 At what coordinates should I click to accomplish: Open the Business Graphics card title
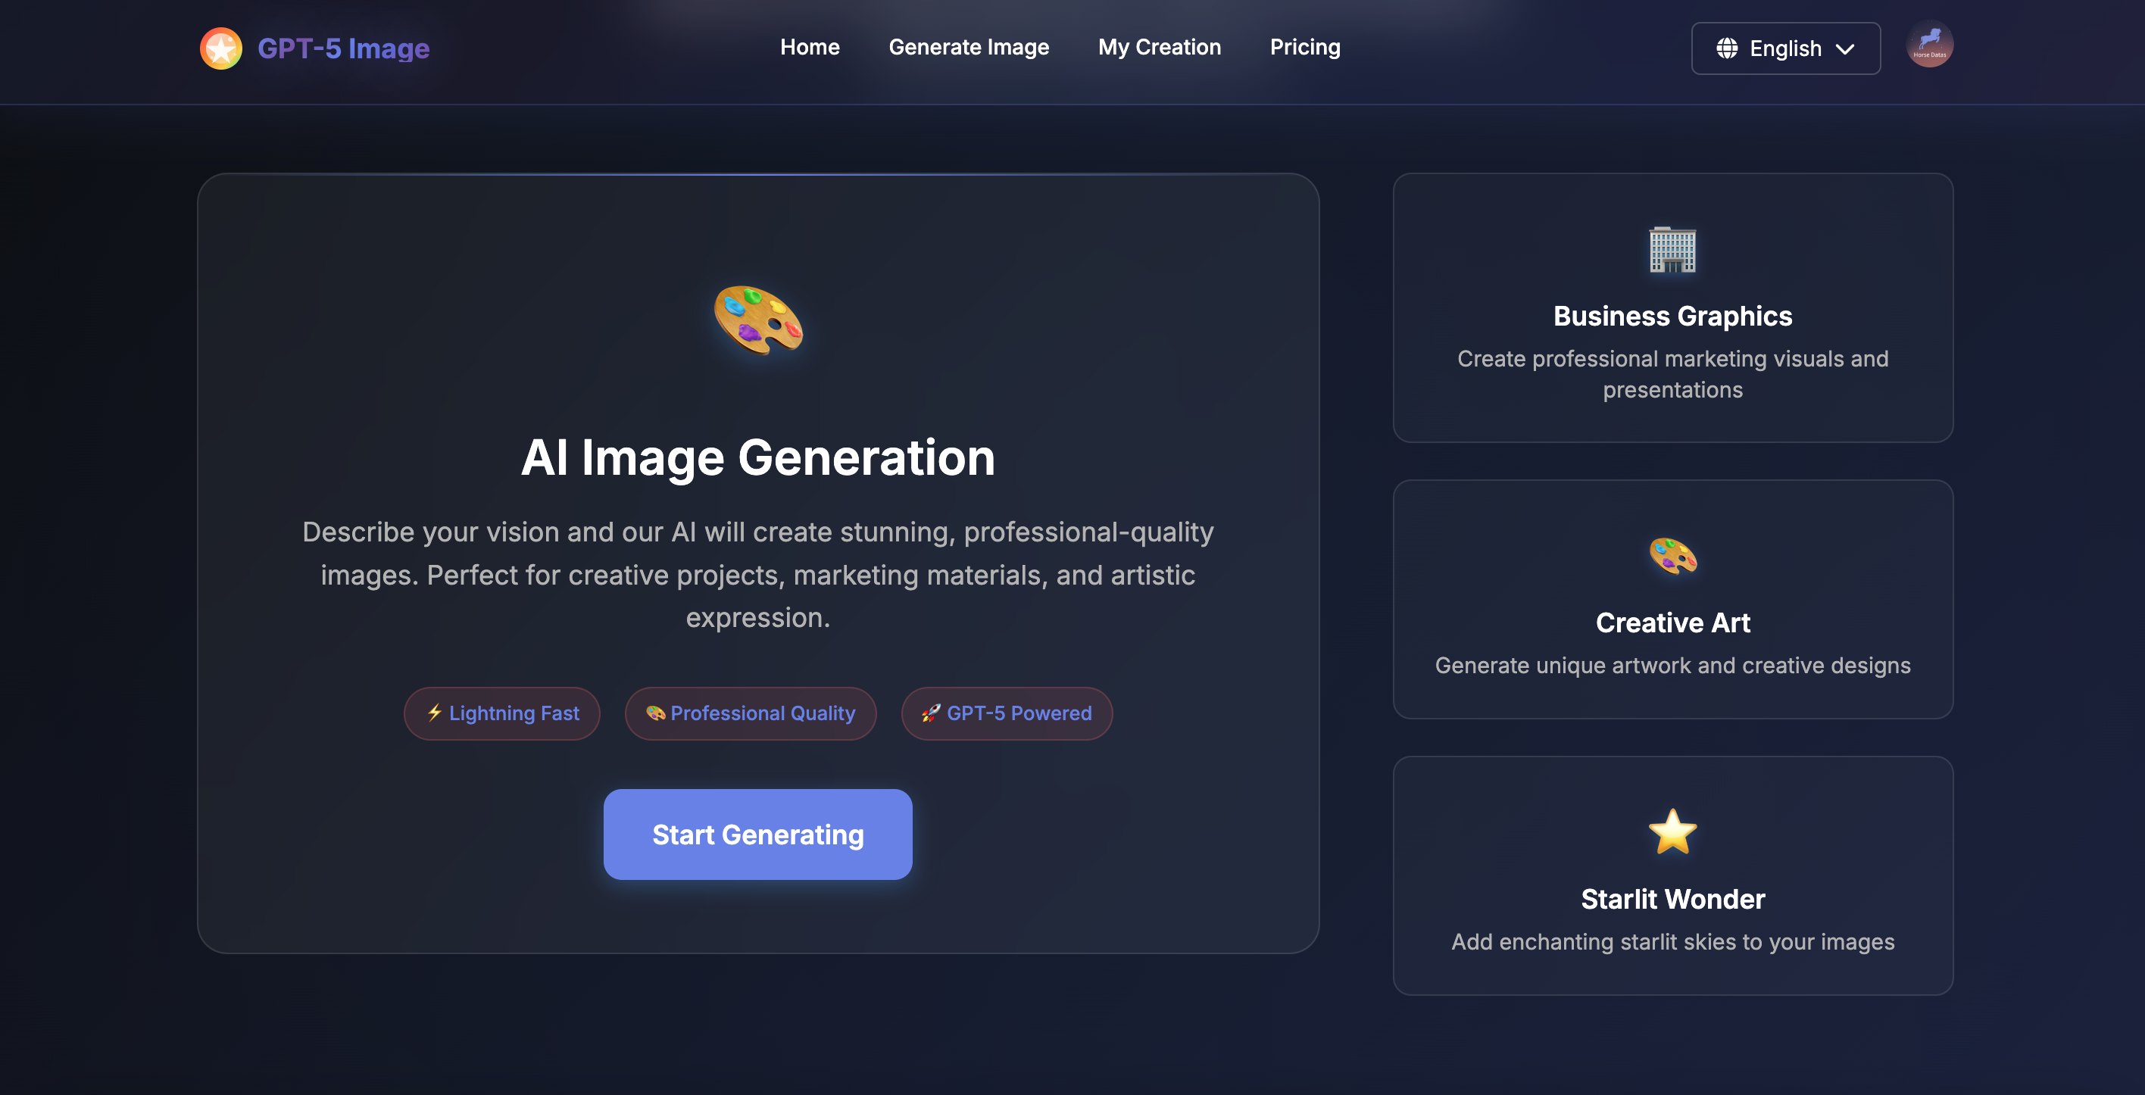point(1672,317)
